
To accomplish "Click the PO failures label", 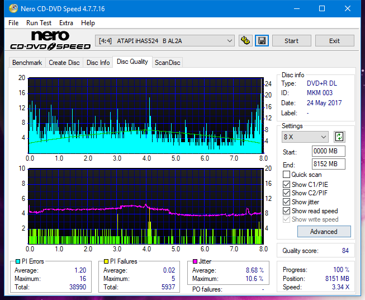I will coord(207,289).
